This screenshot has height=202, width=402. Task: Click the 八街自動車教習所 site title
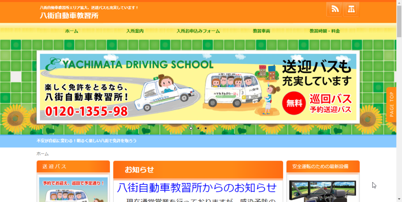click(69, 16)
